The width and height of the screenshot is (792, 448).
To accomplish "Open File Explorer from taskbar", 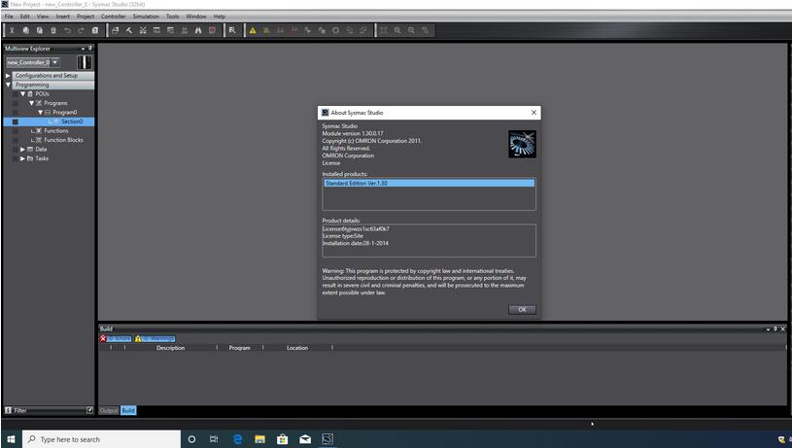I will pyautogui.click(x=259, y=439).
